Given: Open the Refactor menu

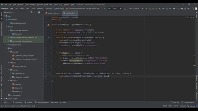Looking at the screenshot, I should click(x=40, y=5).
